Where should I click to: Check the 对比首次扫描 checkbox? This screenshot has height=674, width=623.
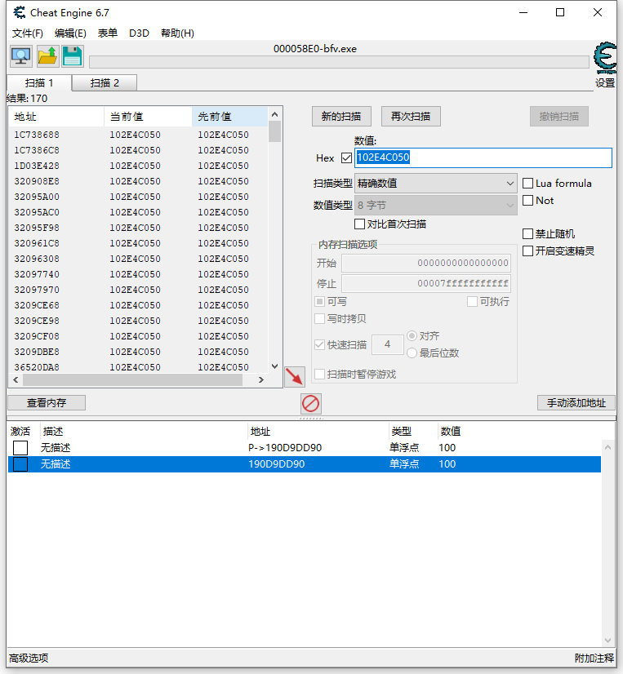pyautogui.click(x=360, y=224)
